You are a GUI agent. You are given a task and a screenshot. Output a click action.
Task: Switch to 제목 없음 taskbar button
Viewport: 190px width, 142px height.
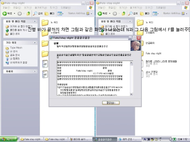(x=129, y=139)
